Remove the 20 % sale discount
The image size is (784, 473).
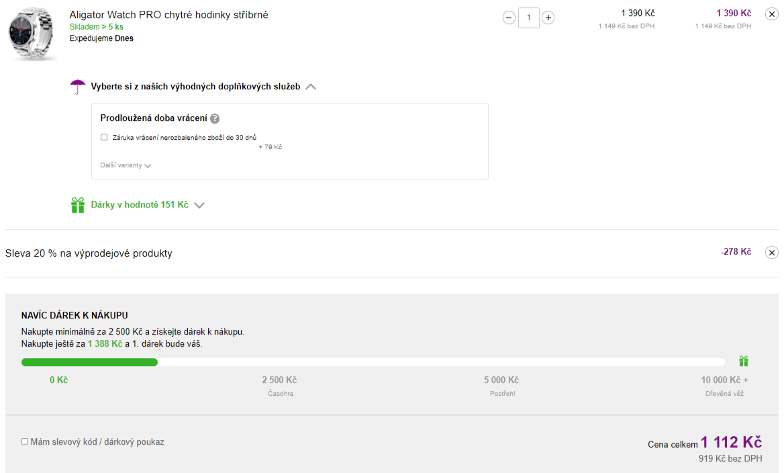coord(771,252)
